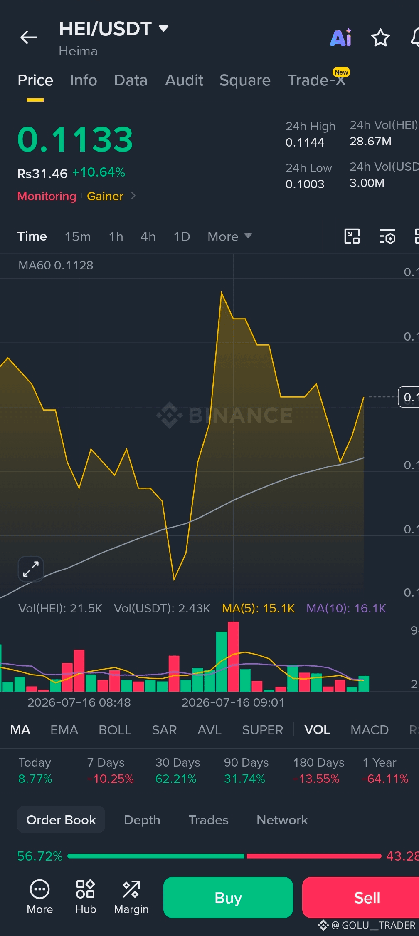The image size is (419, 936).
Task: Expand the HEI/USDT pair selector
Action: (x=113, y=29)
